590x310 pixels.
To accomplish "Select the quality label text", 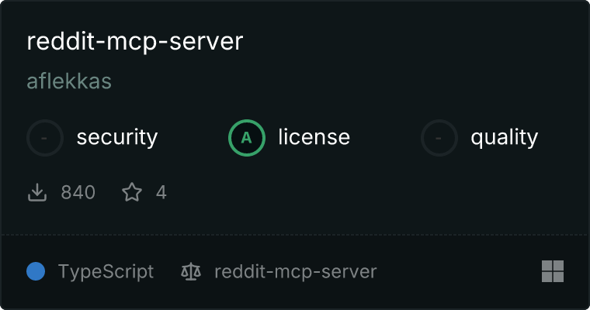I will pos(504,137).
